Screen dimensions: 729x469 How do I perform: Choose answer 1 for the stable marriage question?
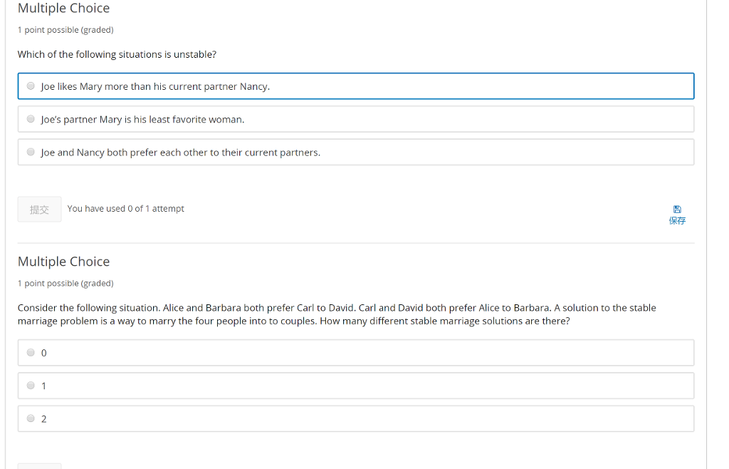point(31,385)
